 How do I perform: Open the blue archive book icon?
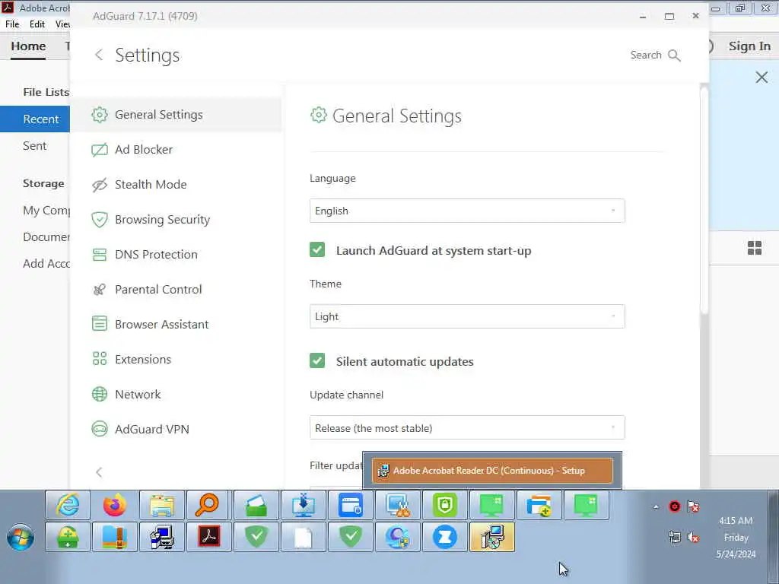[115, 537]
